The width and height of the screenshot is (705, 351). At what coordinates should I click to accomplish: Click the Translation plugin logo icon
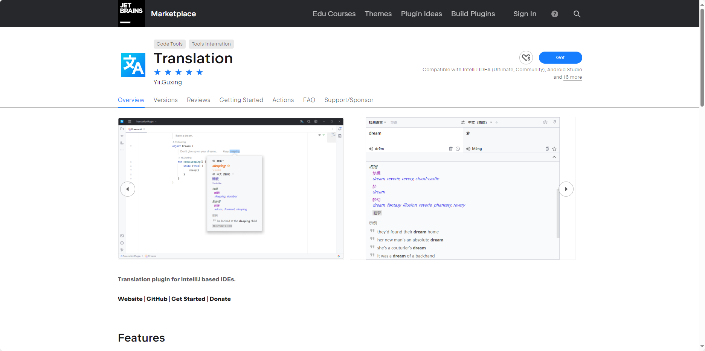click(x=133, y=65)
